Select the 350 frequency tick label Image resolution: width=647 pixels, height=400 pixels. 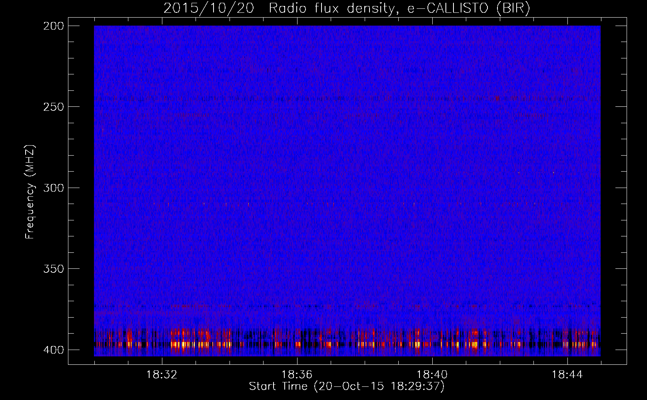[x=54, y=269]
